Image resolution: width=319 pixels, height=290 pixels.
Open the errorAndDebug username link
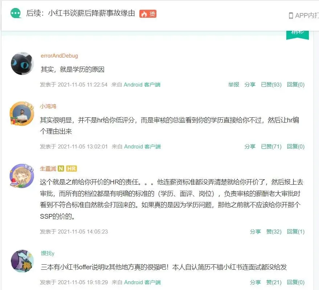click(x=59, y=56)
